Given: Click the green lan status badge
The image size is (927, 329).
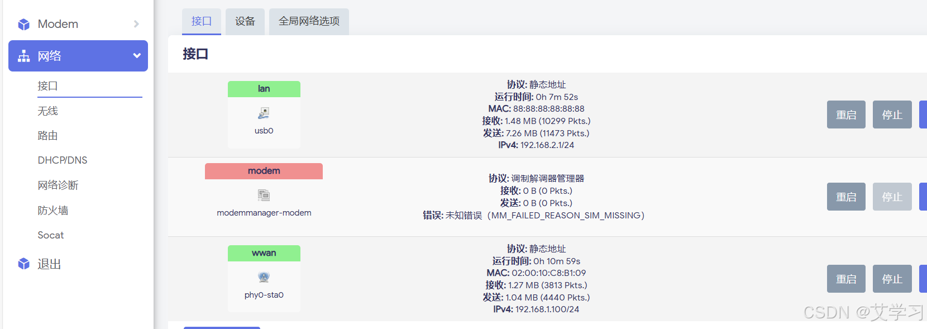Looking at the screenshot, I should (x=264, y=88).
